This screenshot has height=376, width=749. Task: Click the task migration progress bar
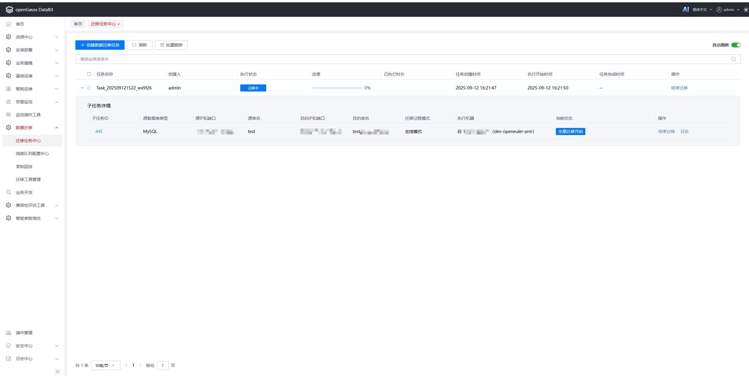[337, 88]
